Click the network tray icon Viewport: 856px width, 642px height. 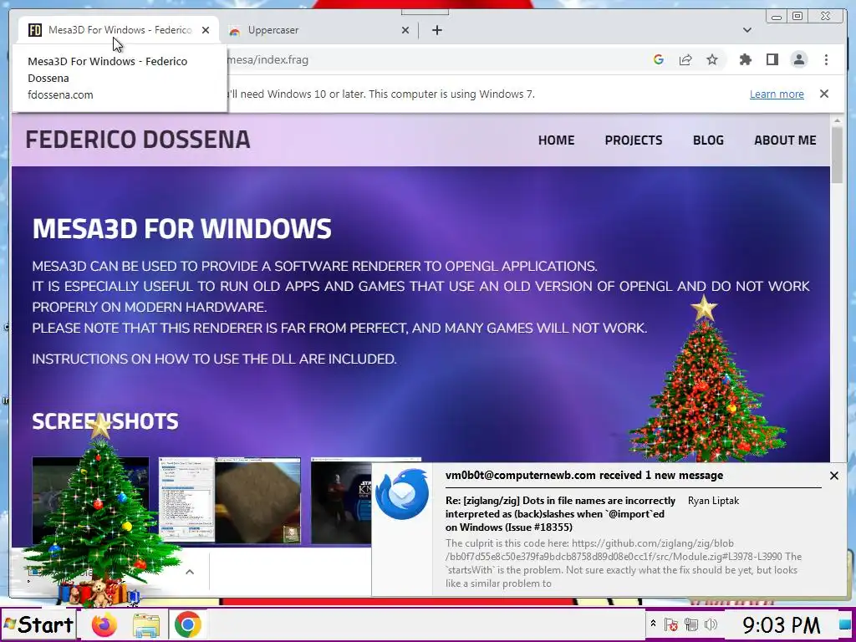[x=691, y=624]
